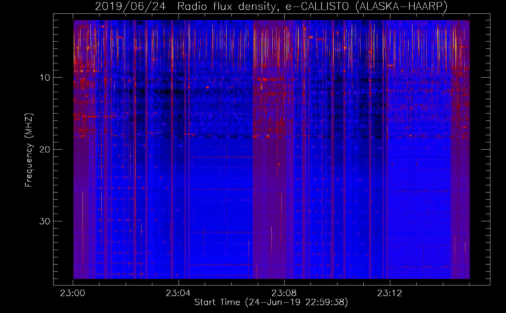
Task: Click the 23:12 time tick label
Action: [x=390, y=293]
